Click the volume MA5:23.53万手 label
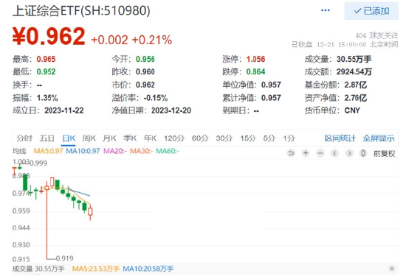Screen dimensions: 406x276 pos(96,269)
